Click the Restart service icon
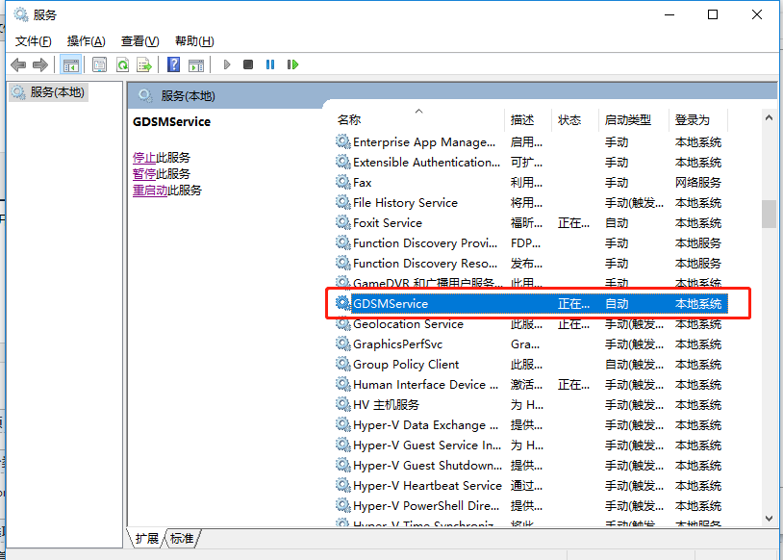783x560 pixels. pyautogui.click(x=292, y=64)
